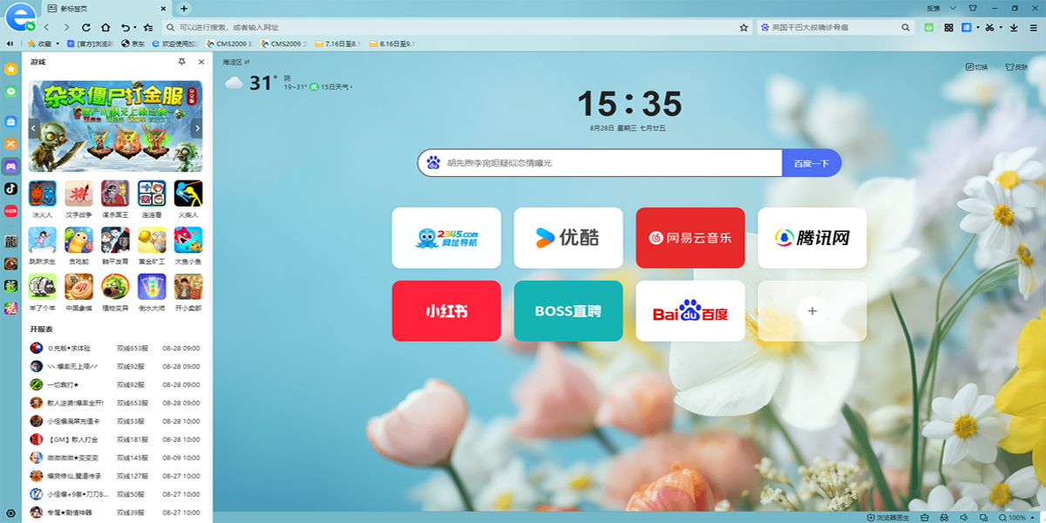Mute browser audio via speaker icon
Screen dimensions: 1046x523
(x=962, y=515)
